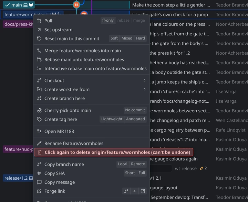
Task: Click the Set upstream arrow icon
Action: (x=39, y=30)
